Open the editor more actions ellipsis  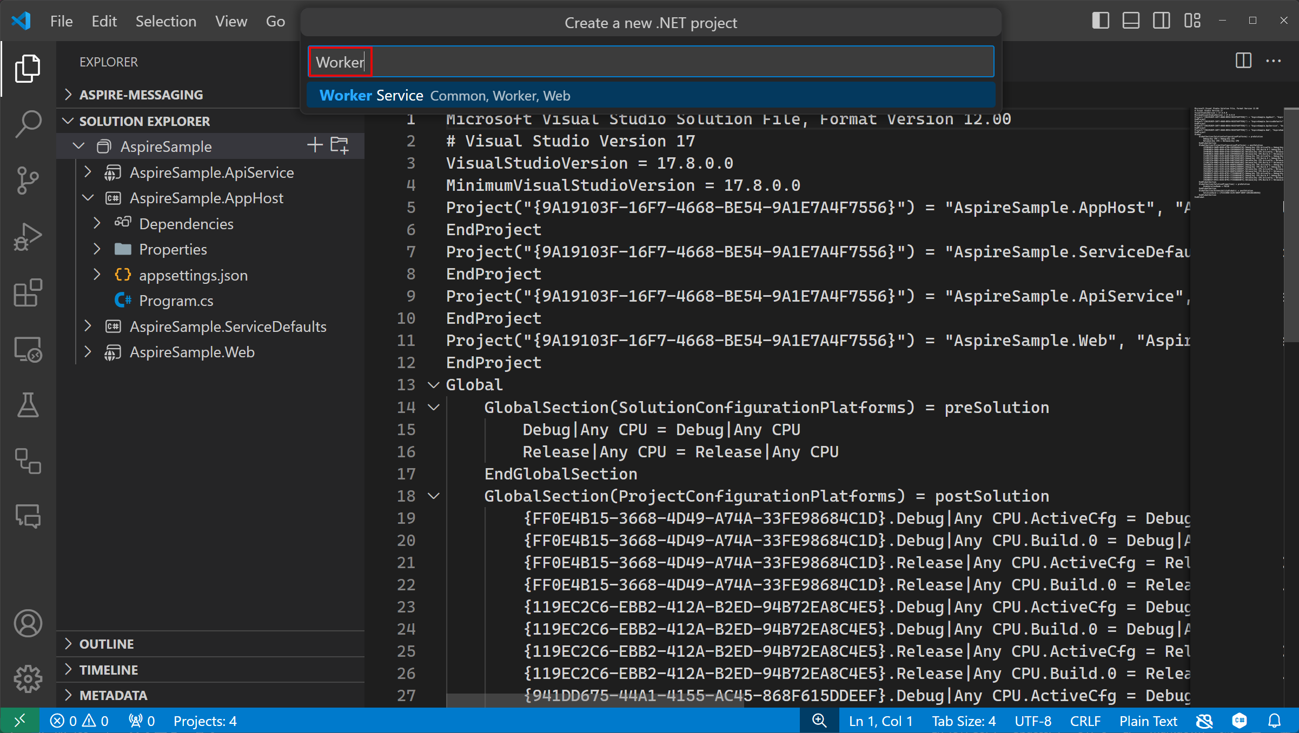click(1274, 61)
